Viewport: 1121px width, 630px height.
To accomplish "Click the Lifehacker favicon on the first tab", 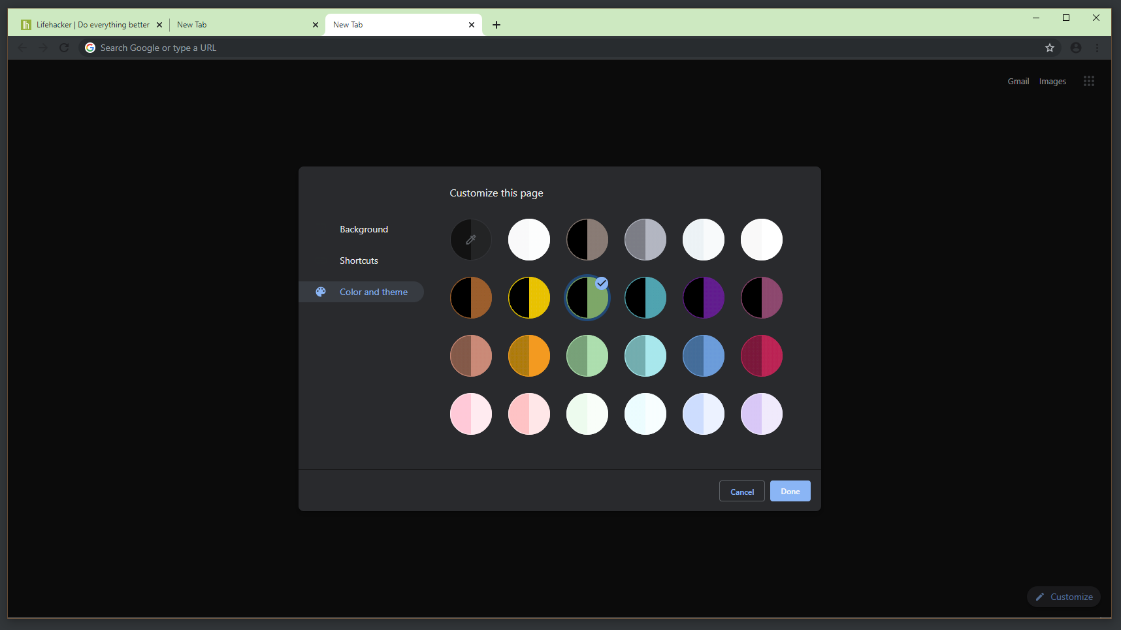I will [26, 25].
